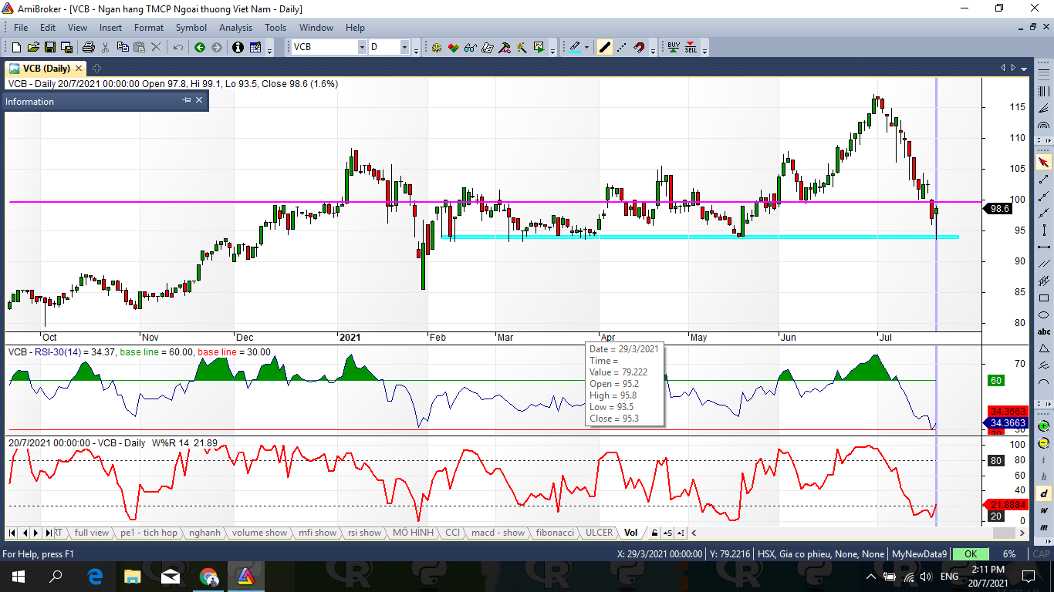Select the abc text annotation tool
The height and width of the screenshot is (592, 1054).
1044,332
